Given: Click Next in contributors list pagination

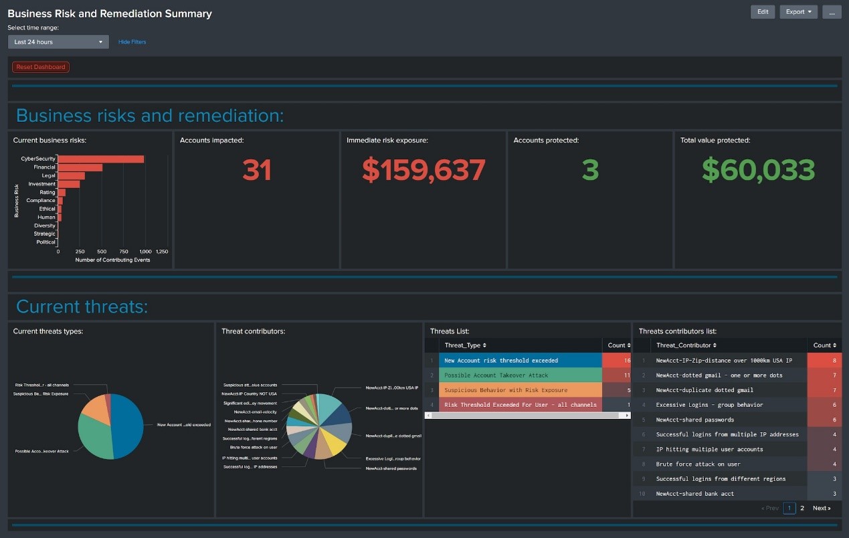Looking at the screenshot, I should pyautogui.click(x=822, y=509).
